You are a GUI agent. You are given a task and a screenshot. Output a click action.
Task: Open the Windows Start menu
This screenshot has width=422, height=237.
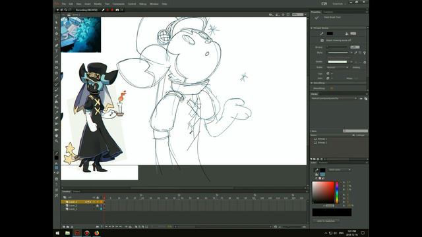click(x=57, y=233)
